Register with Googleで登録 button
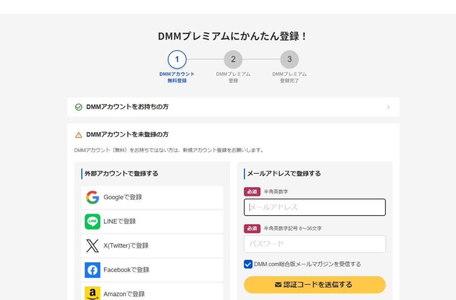The height and width of the screenshot is (300, 456). (152, 197)
